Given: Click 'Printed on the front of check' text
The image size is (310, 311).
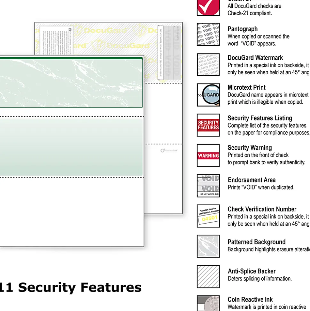Looking at the screenshot, I should 258,155.
